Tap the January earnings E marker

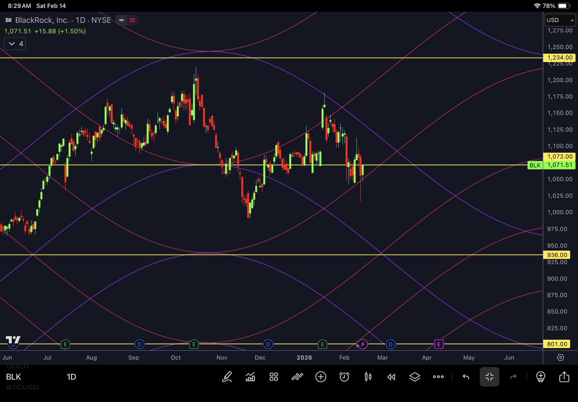322,344
